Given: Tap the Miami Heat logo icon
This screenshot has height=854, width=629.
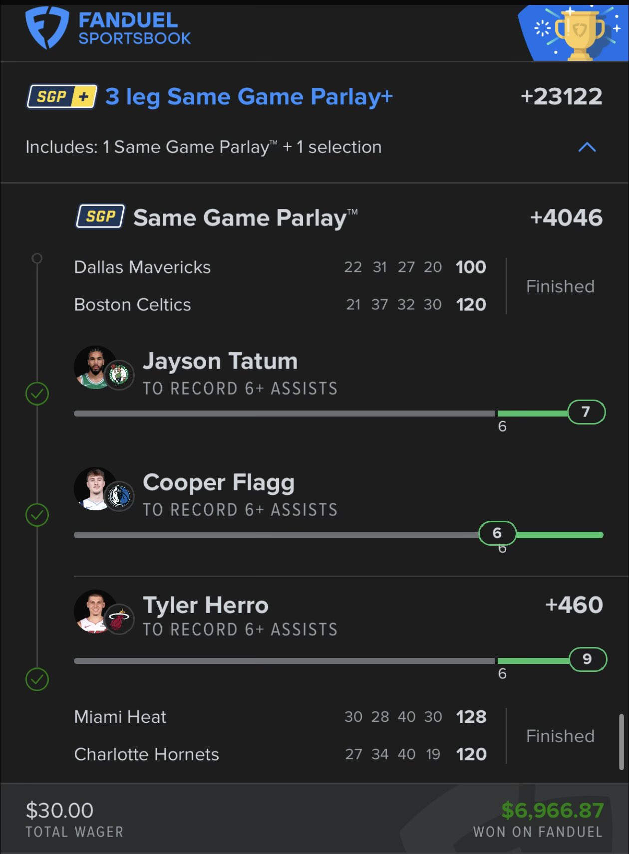Looking at the screenshot, I should pyautogui.click(x=119, y=620).
